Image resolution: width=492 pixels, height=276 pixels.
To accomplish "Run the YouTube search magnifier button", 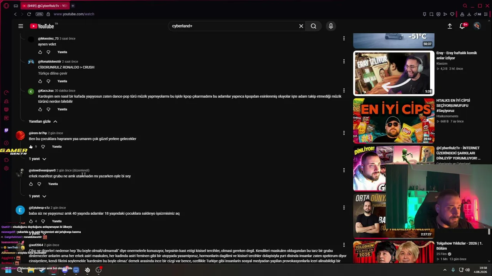I will 314,26.
